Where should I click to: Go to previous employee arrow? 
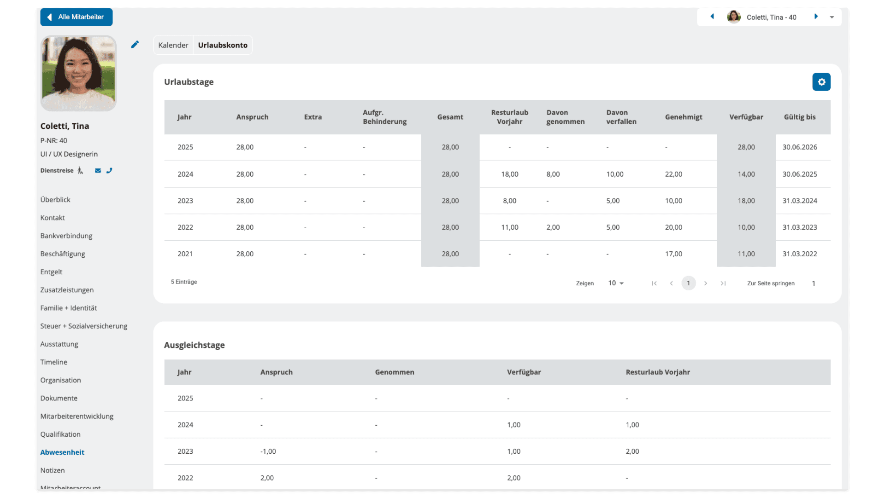pyautogui.click(x=712, y=17)
